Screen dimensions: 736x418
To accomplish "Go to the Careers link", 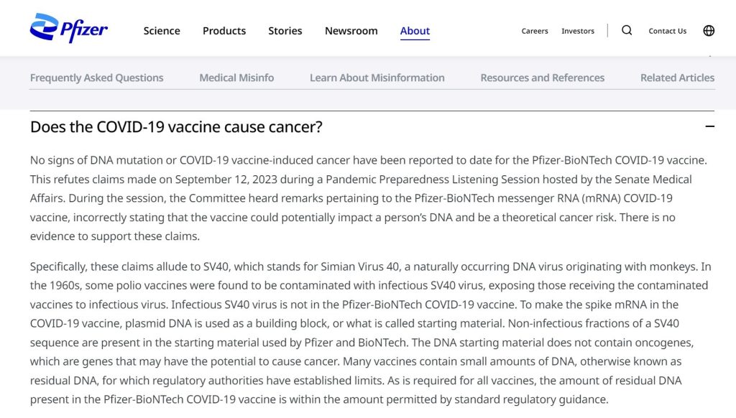I will point(535,31).
